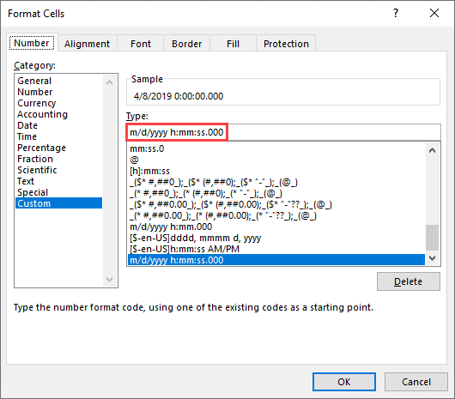This screenshot has width=455, height=399.
Task: Switch to the Alignment tab
Action: tap(87, 44)
